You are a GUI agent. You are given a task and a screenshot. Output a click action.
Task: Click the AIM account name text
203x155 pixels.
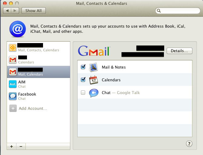pyautogui.click(x=22, y=82)
